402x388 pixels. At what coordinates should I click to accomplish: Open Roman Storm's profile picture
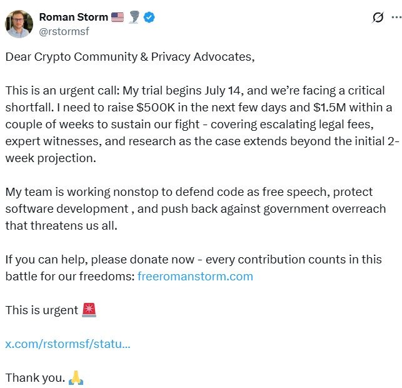19,24
